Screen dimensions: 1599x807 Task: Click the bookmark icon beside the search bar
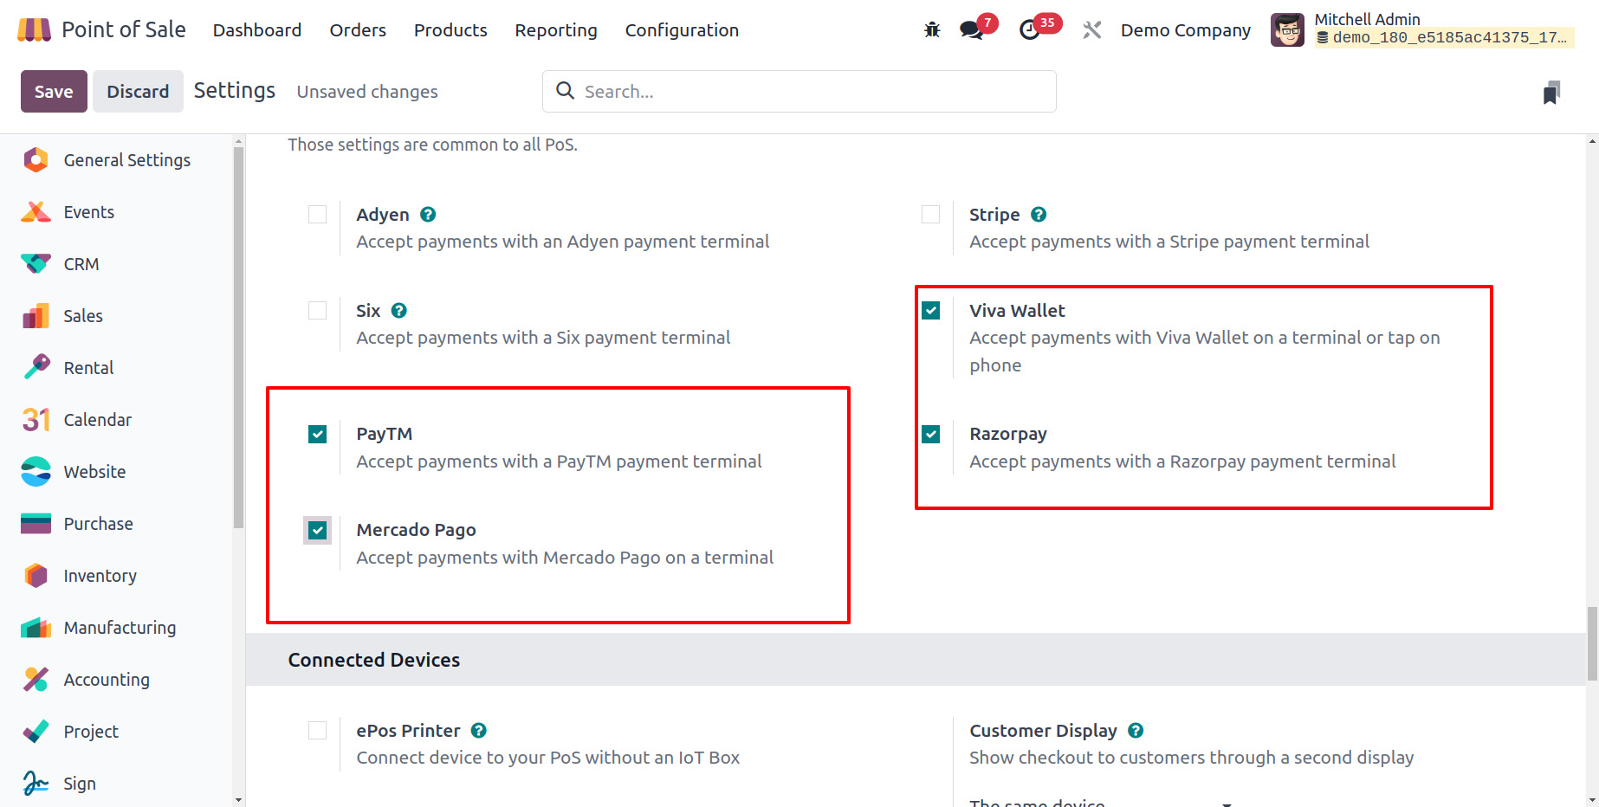pyautogui.click(x=1551, y=92)
